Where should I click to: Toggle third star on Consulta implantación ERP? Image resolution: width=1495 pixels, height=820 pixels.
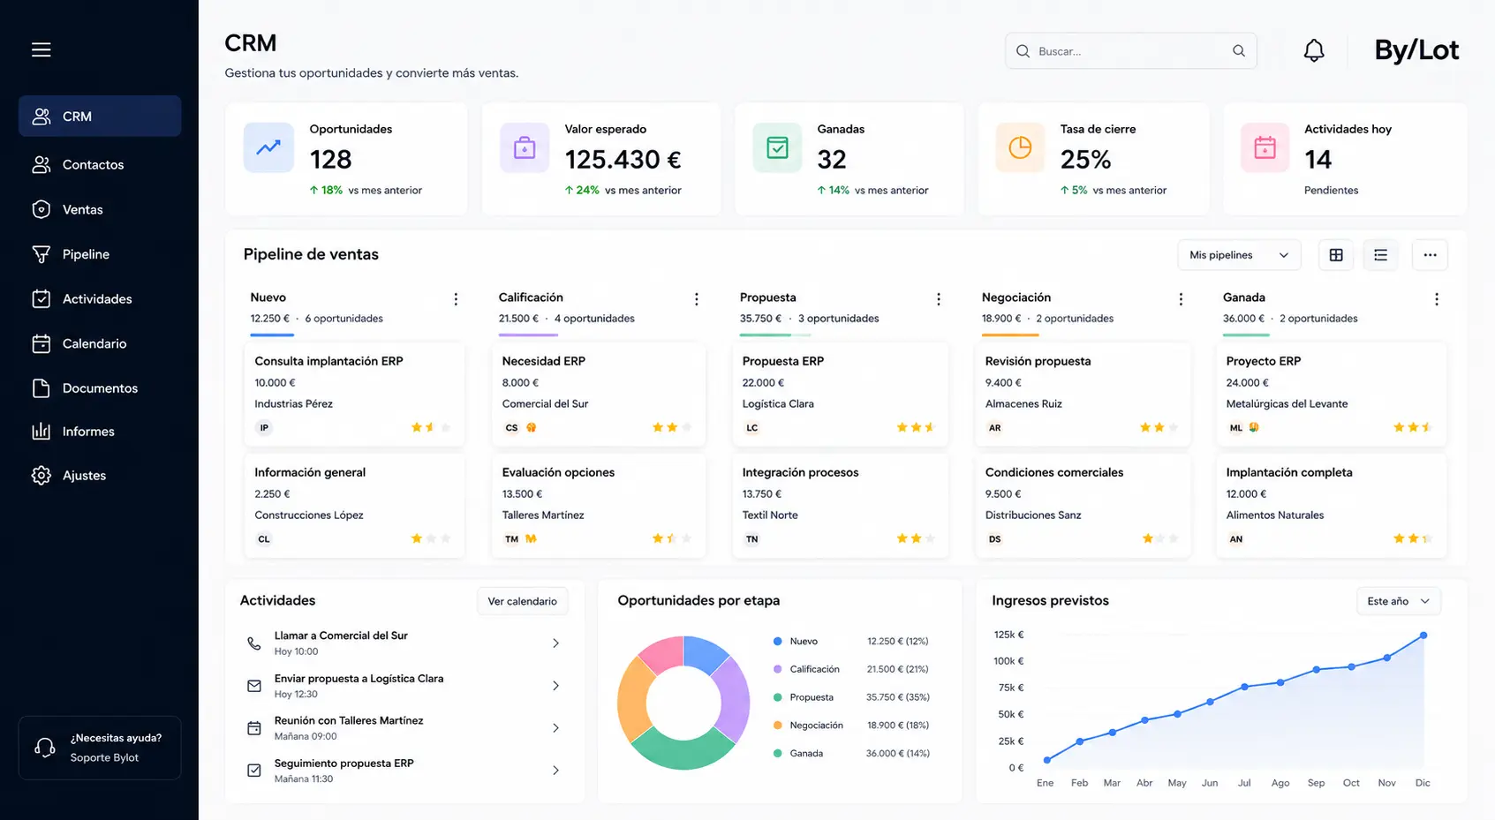[x=445, y=427]
